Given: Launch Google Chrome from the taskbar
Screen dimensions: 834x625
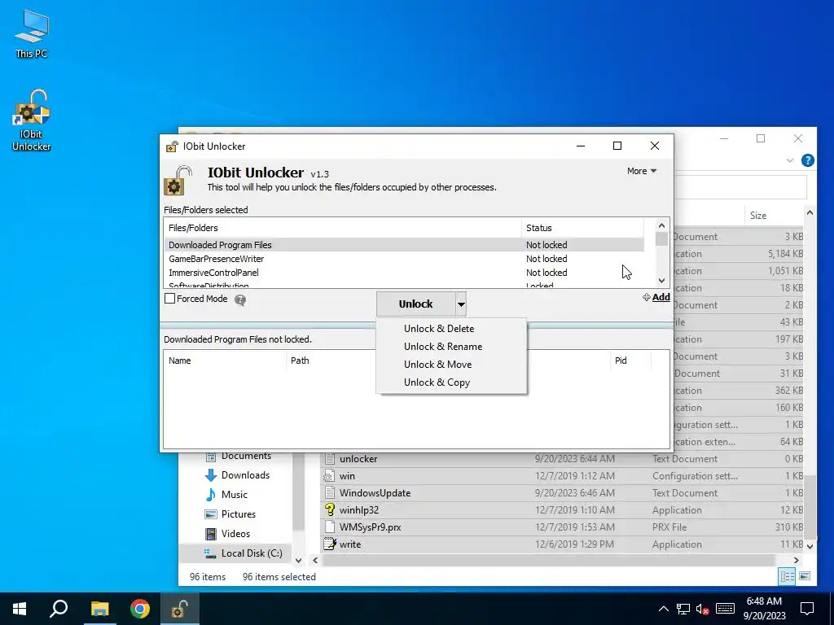Looking at the screenshot, I should [x=140, y=609].
